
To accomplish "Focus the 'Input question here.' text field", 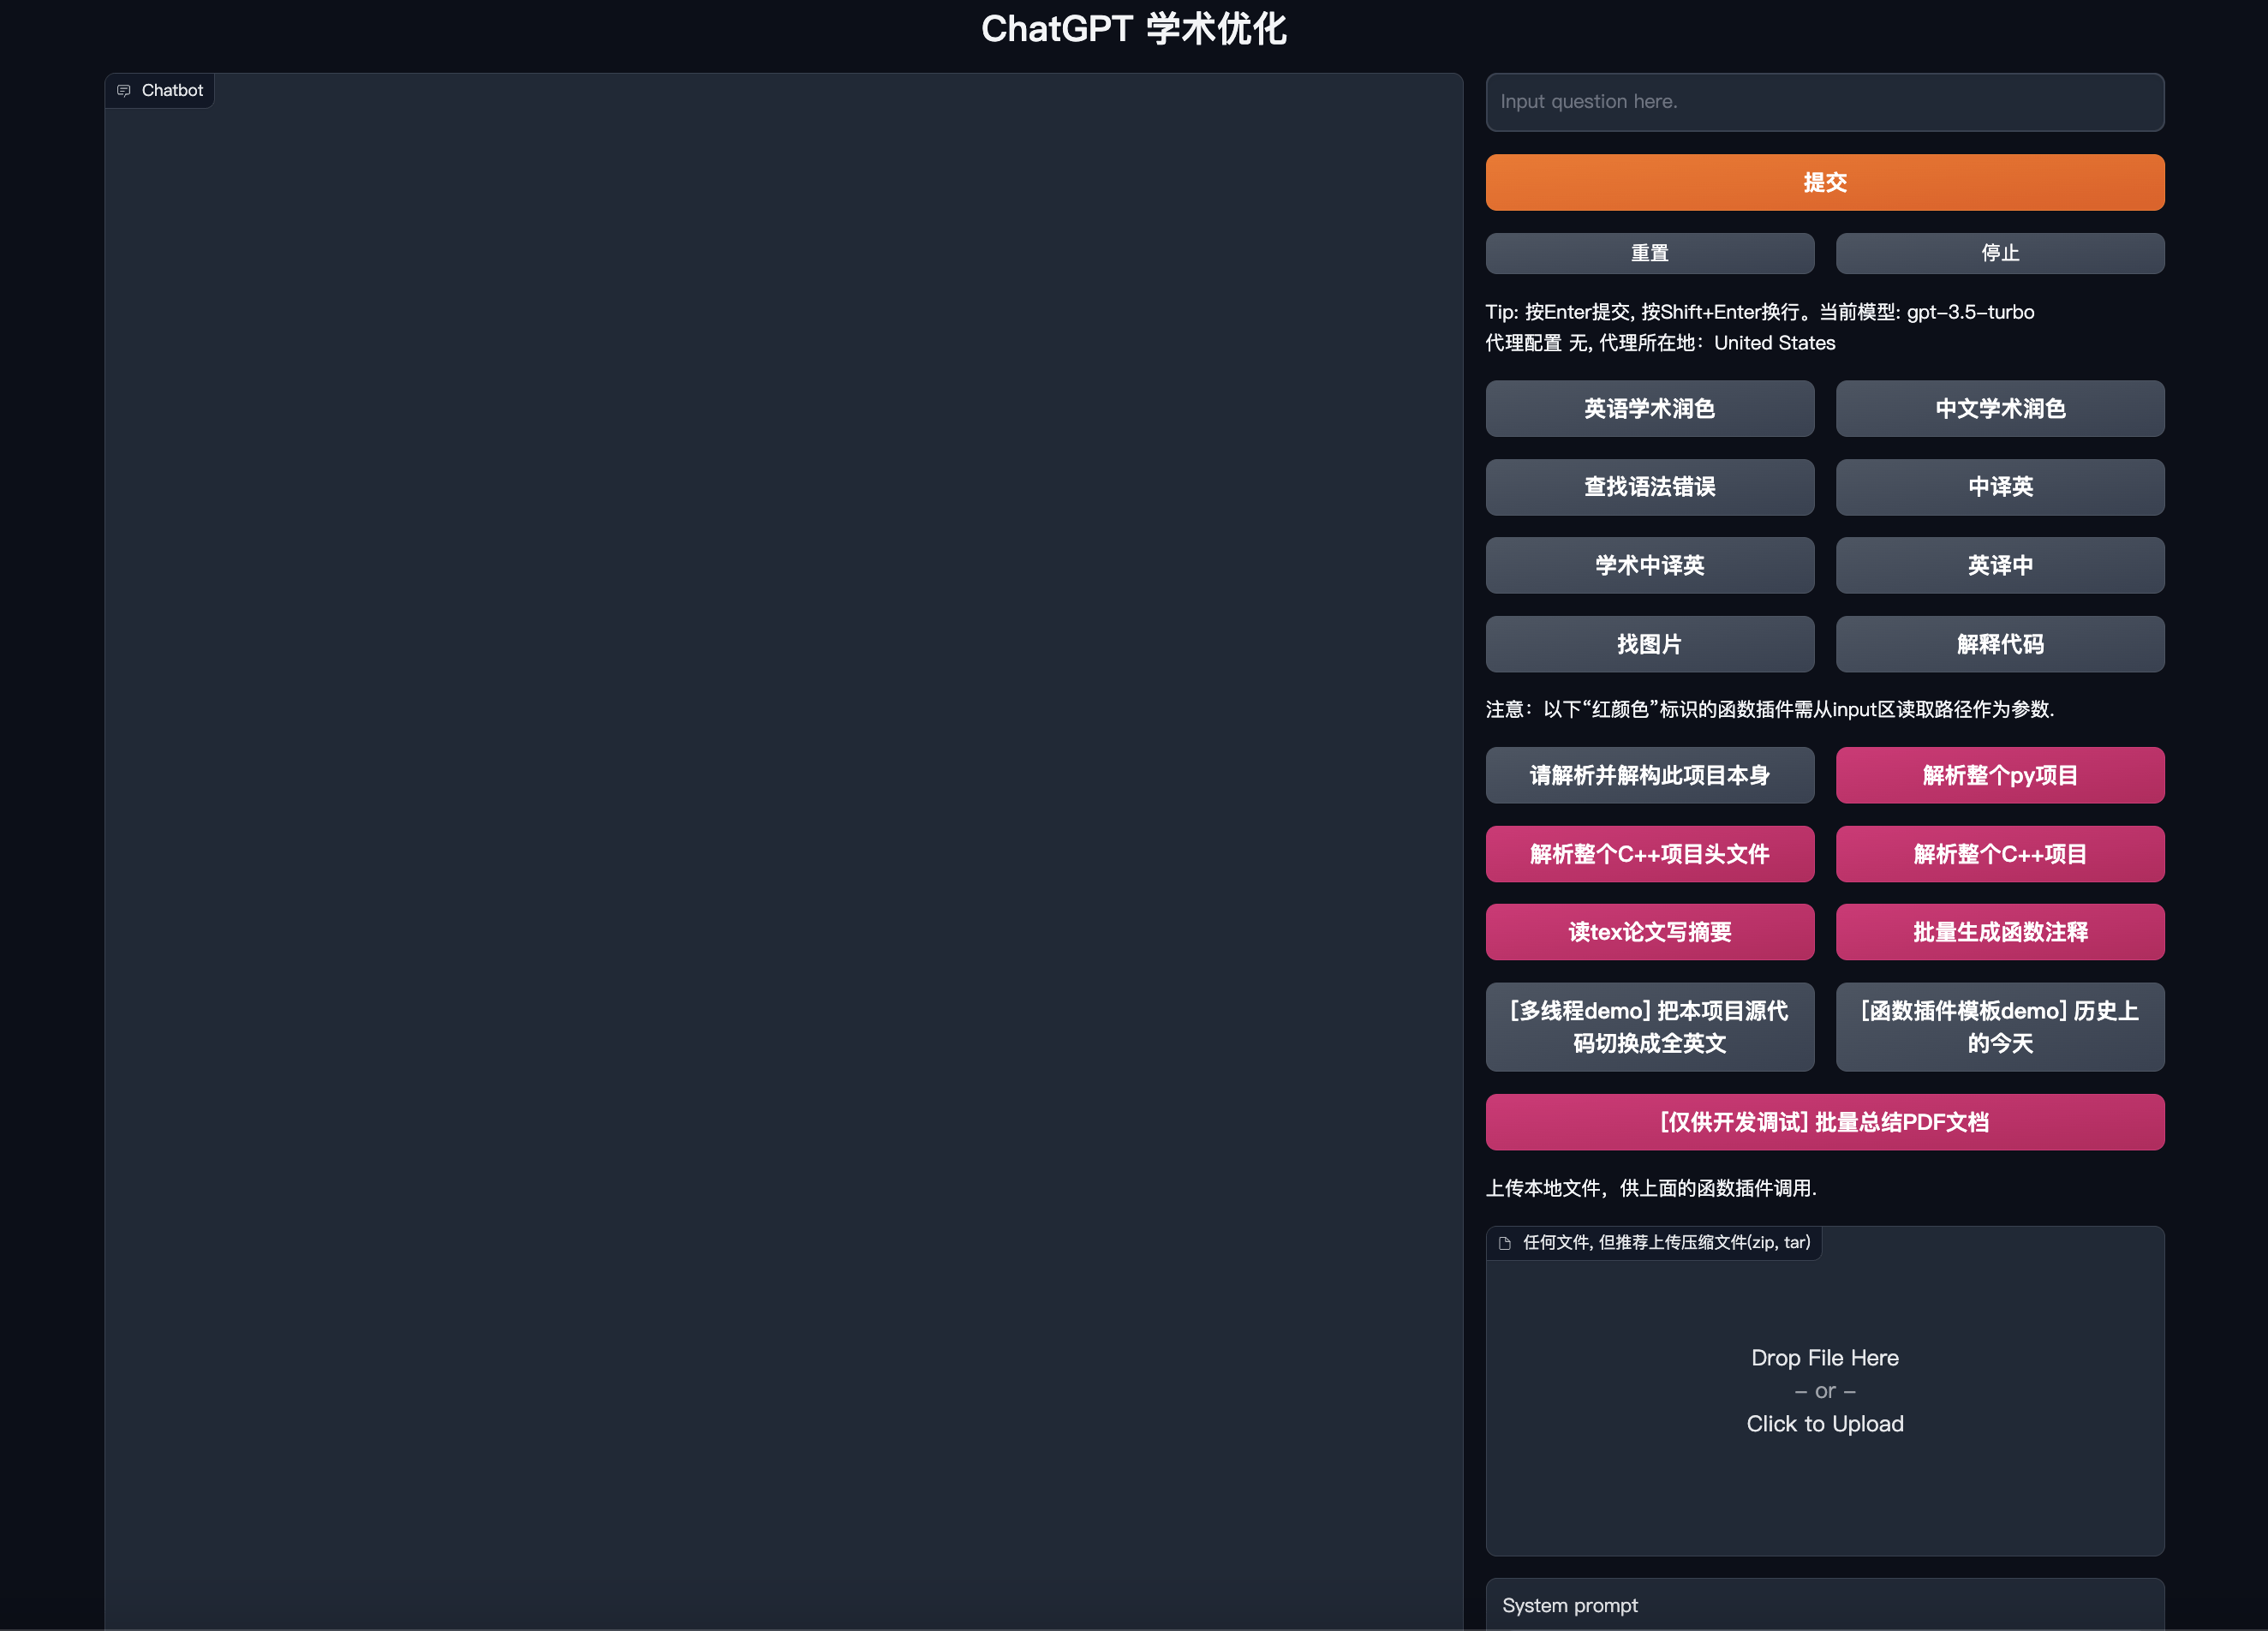I will [x=1824, y=102].
